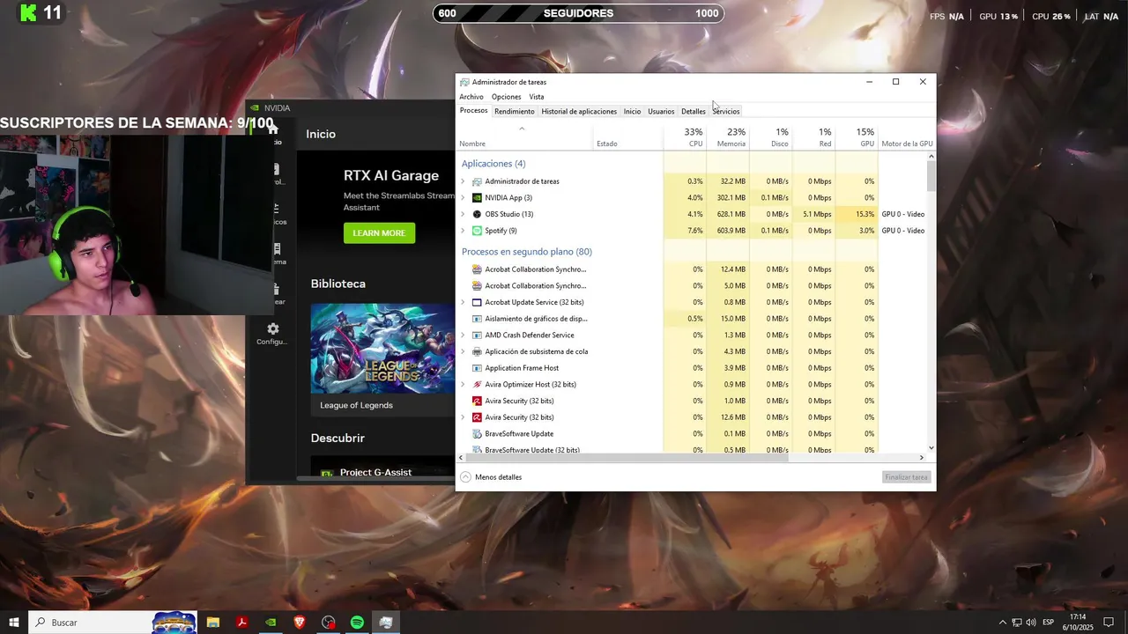The height and width of the screenshot is (634, 1128).
Task: Expand the Administrador de tareas process row
Action: [463, 181]
